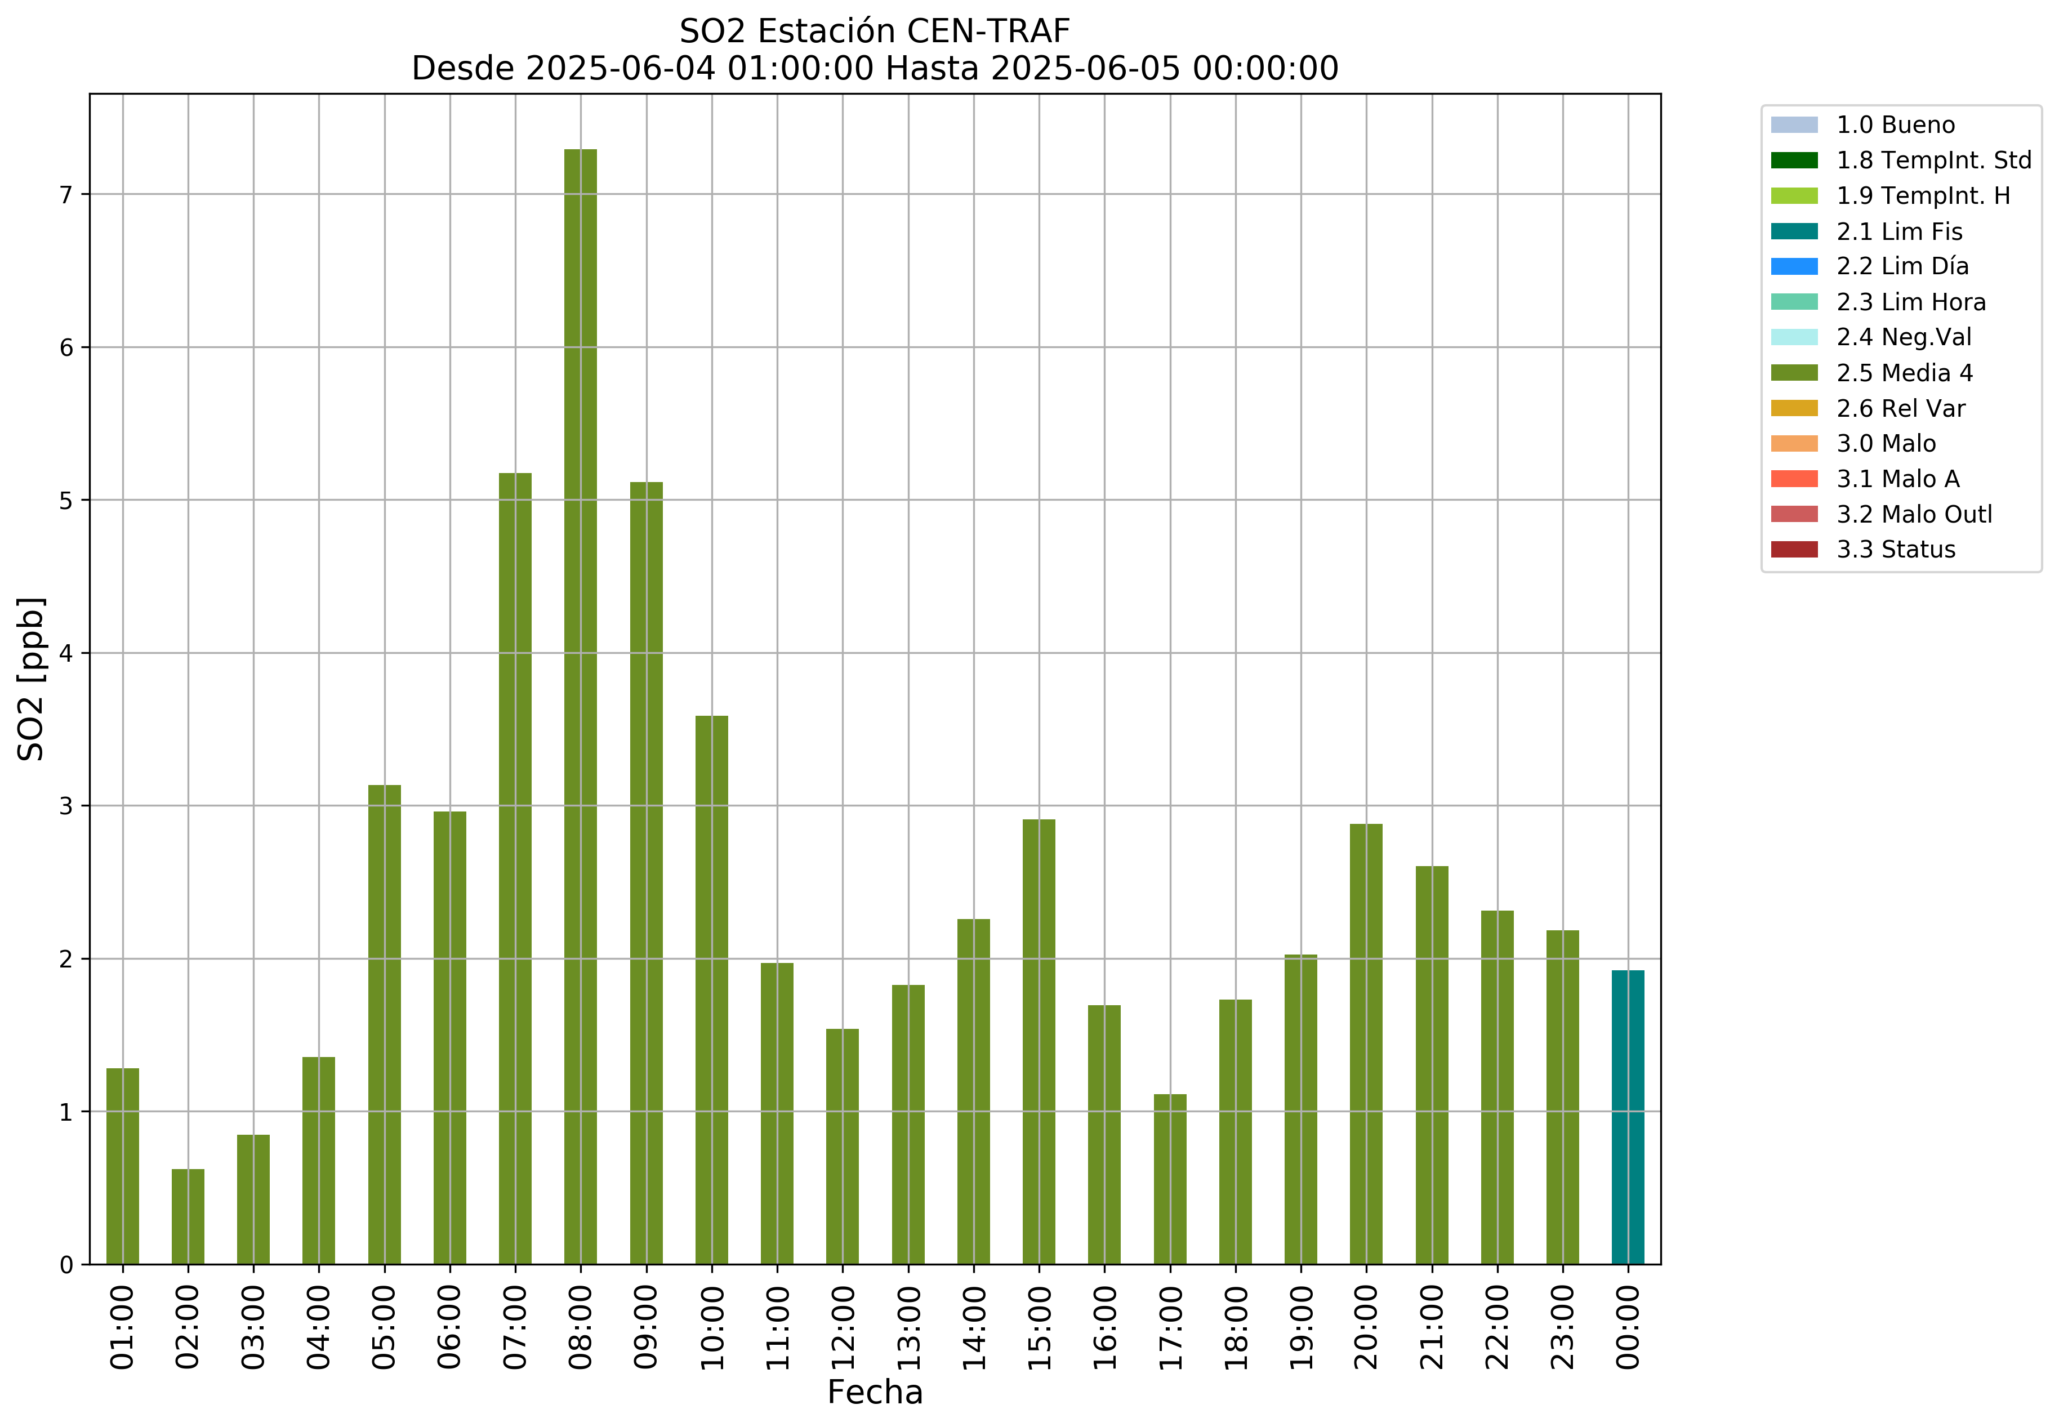Click the 1.8 TempInt. Std legend swatch
2059x1427 pixels.
click(1794, 160)
